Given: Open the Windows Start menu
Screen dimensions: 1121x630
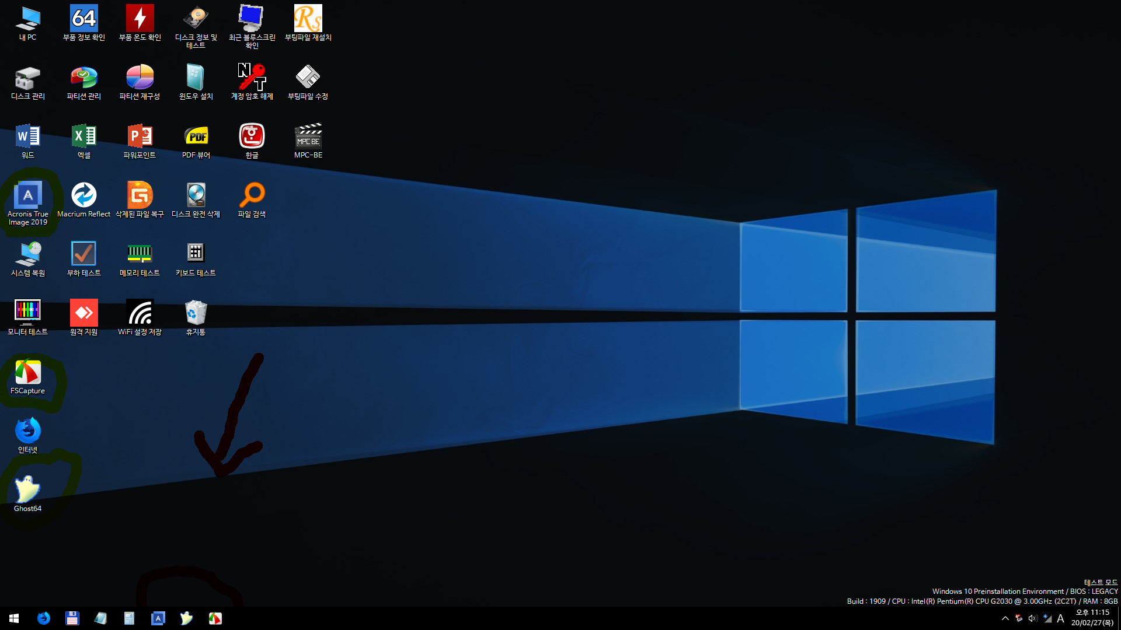Looking at the screenshot, I should pos(14,618).
